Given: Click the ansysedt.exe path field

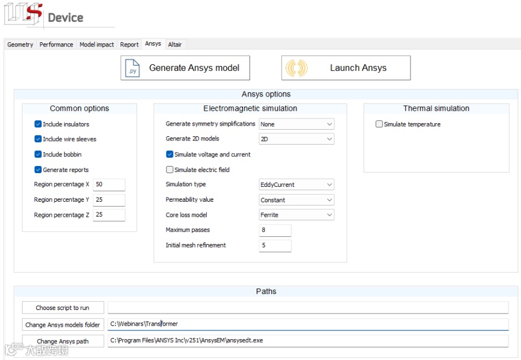Looking at the screenshot, I should [308, 341].
